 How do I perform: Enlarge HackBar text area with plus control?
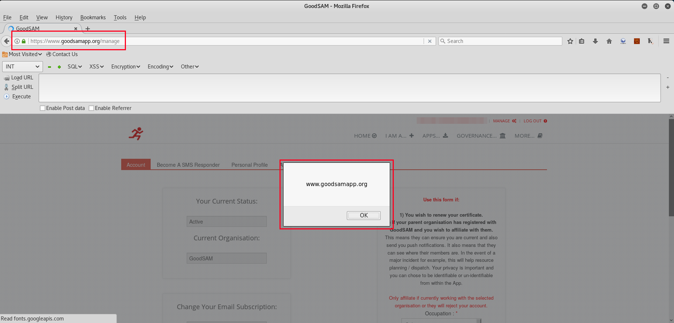(x=668, y=87)
